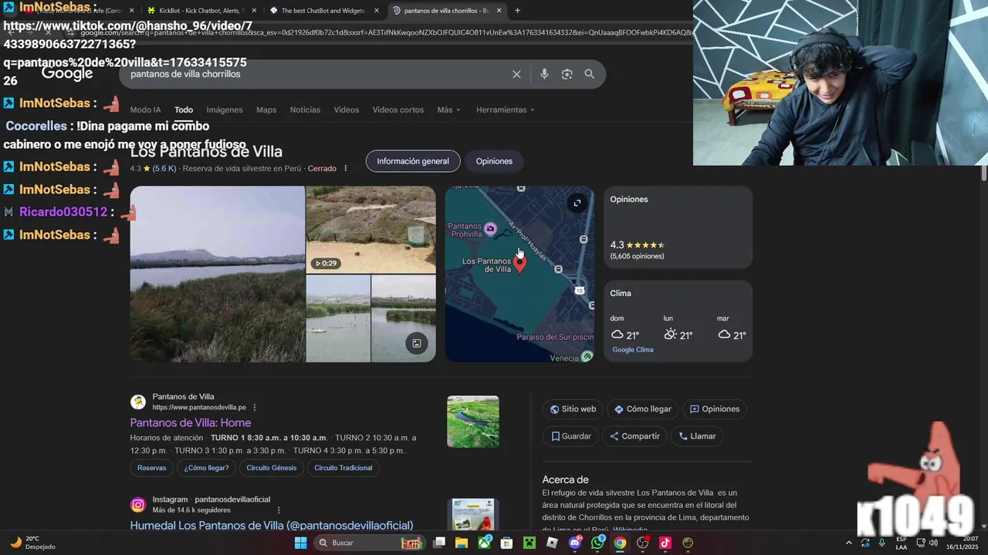Click in the Google search input field
This screenshot has width=988, height=555.
click(316, 74)
